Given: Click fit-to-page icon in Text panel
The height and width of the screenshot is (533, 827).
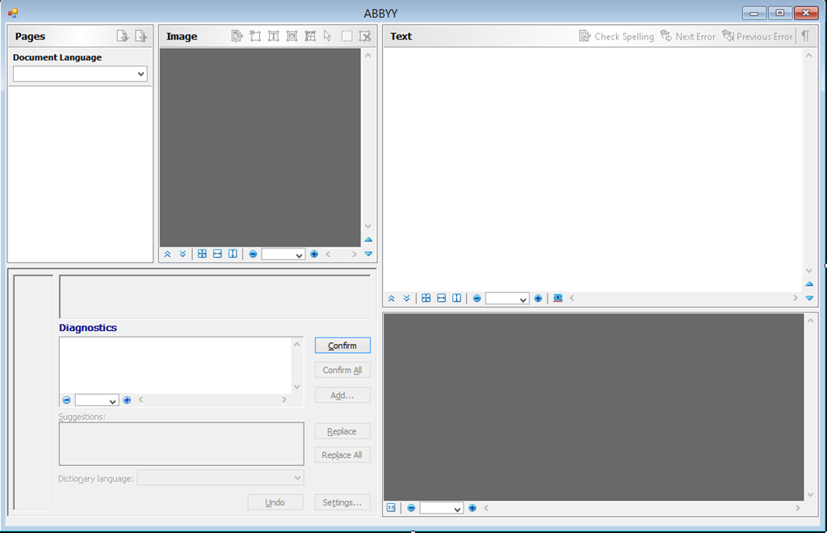Looking at the screenshot, I should pyautogui.click(x=426, y=298).
